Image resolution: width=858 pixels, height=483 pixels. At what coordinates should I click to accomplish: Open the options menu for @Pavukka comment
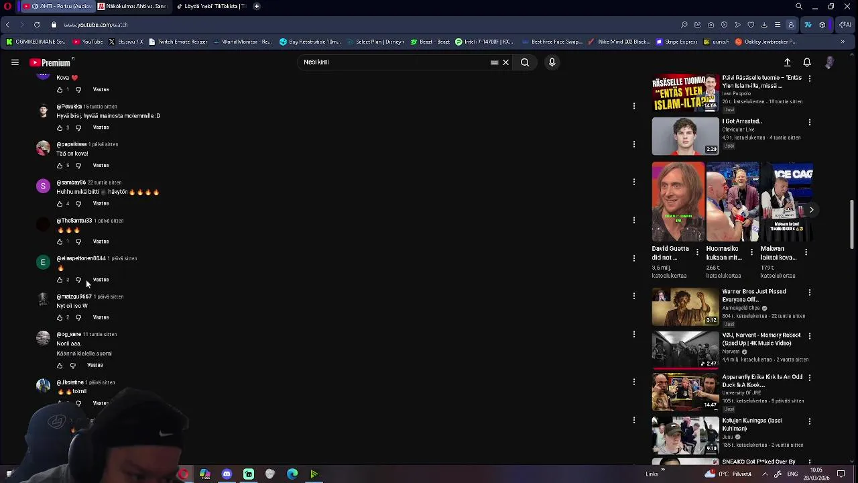634,106
